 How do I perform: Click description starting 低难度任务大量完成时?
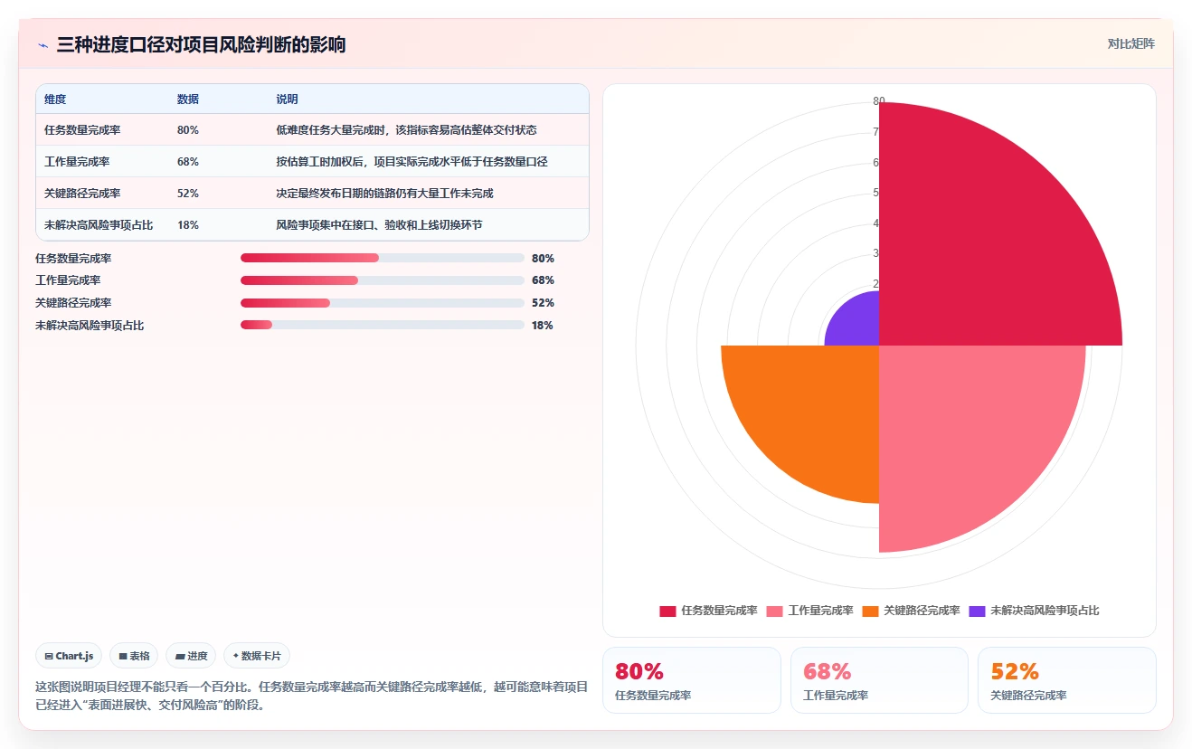tap(406, 130)
